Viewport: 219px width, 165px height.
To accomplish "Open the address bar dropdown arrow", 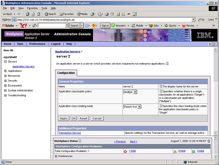I will pyautogui.click(x=193, y=20).
